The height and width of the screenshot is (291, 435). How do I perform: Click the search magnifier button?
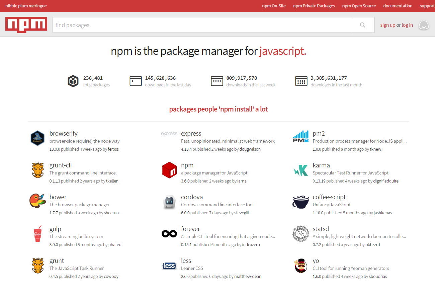[362, 25]
